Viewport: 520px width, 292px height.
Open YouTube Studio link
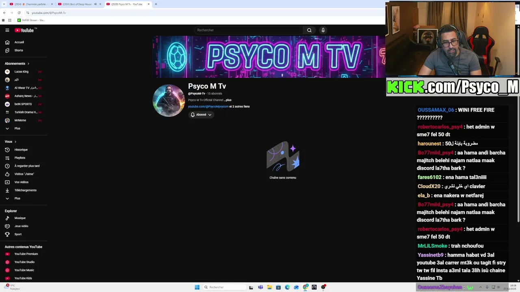point(24,262)
